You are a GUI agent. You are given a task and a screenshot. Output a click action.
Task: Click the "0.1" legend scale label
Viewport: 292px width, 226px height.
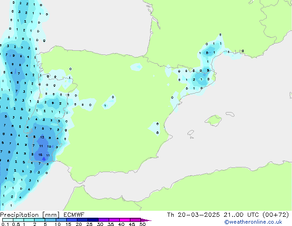(5, 224)
